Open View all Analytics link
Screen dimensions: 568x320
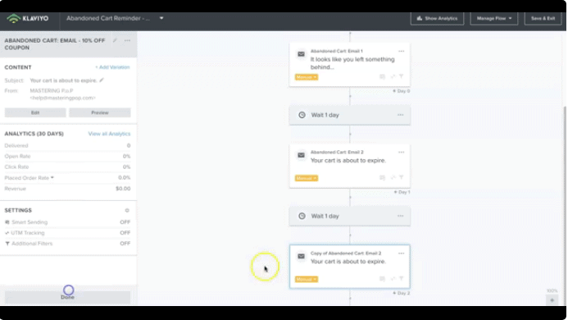[109, 134]
